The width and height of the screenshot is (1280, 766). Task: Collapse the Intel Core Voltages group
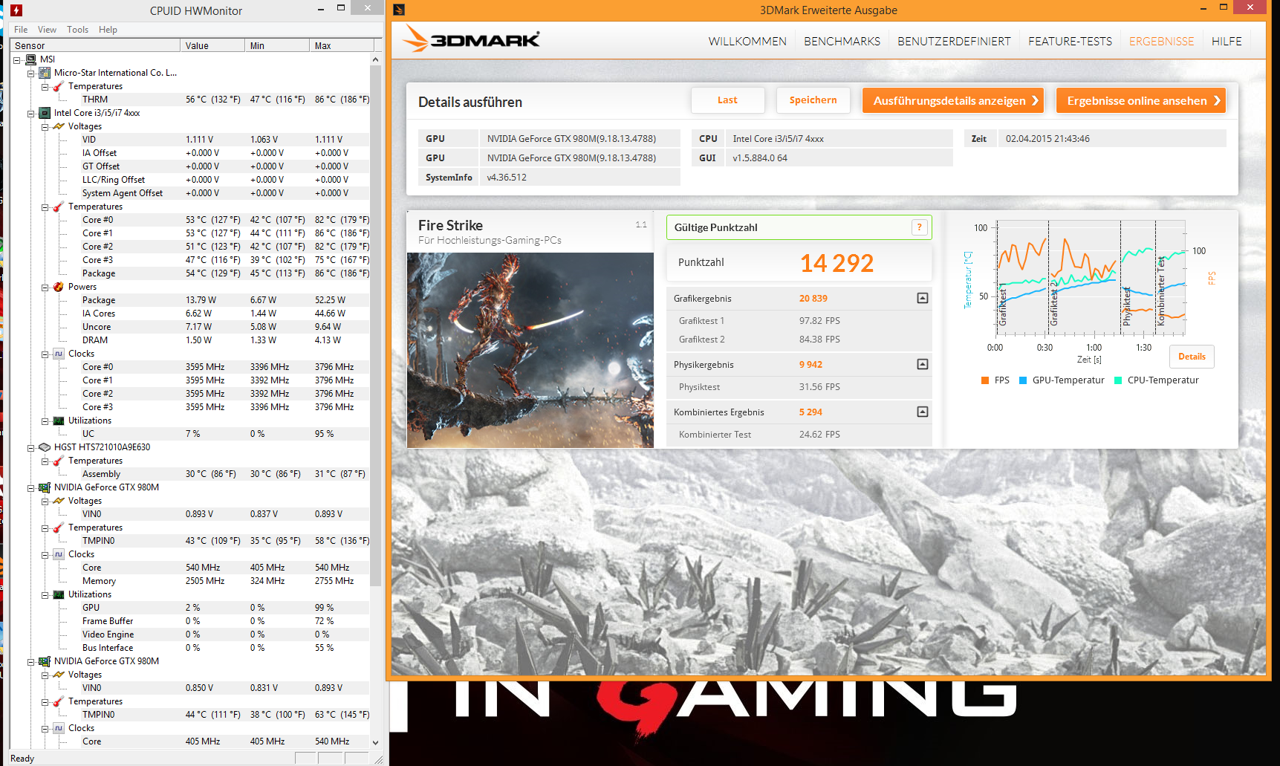pyautogui.click(x=45, y=126)
